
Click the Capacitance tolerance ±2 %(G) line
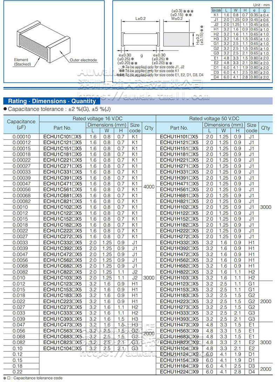(x=57, y=109)
